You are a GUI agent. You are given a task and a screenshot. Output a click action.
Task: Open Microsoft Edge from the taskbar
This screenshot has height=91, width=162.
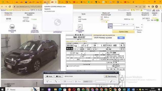[60, 89]
